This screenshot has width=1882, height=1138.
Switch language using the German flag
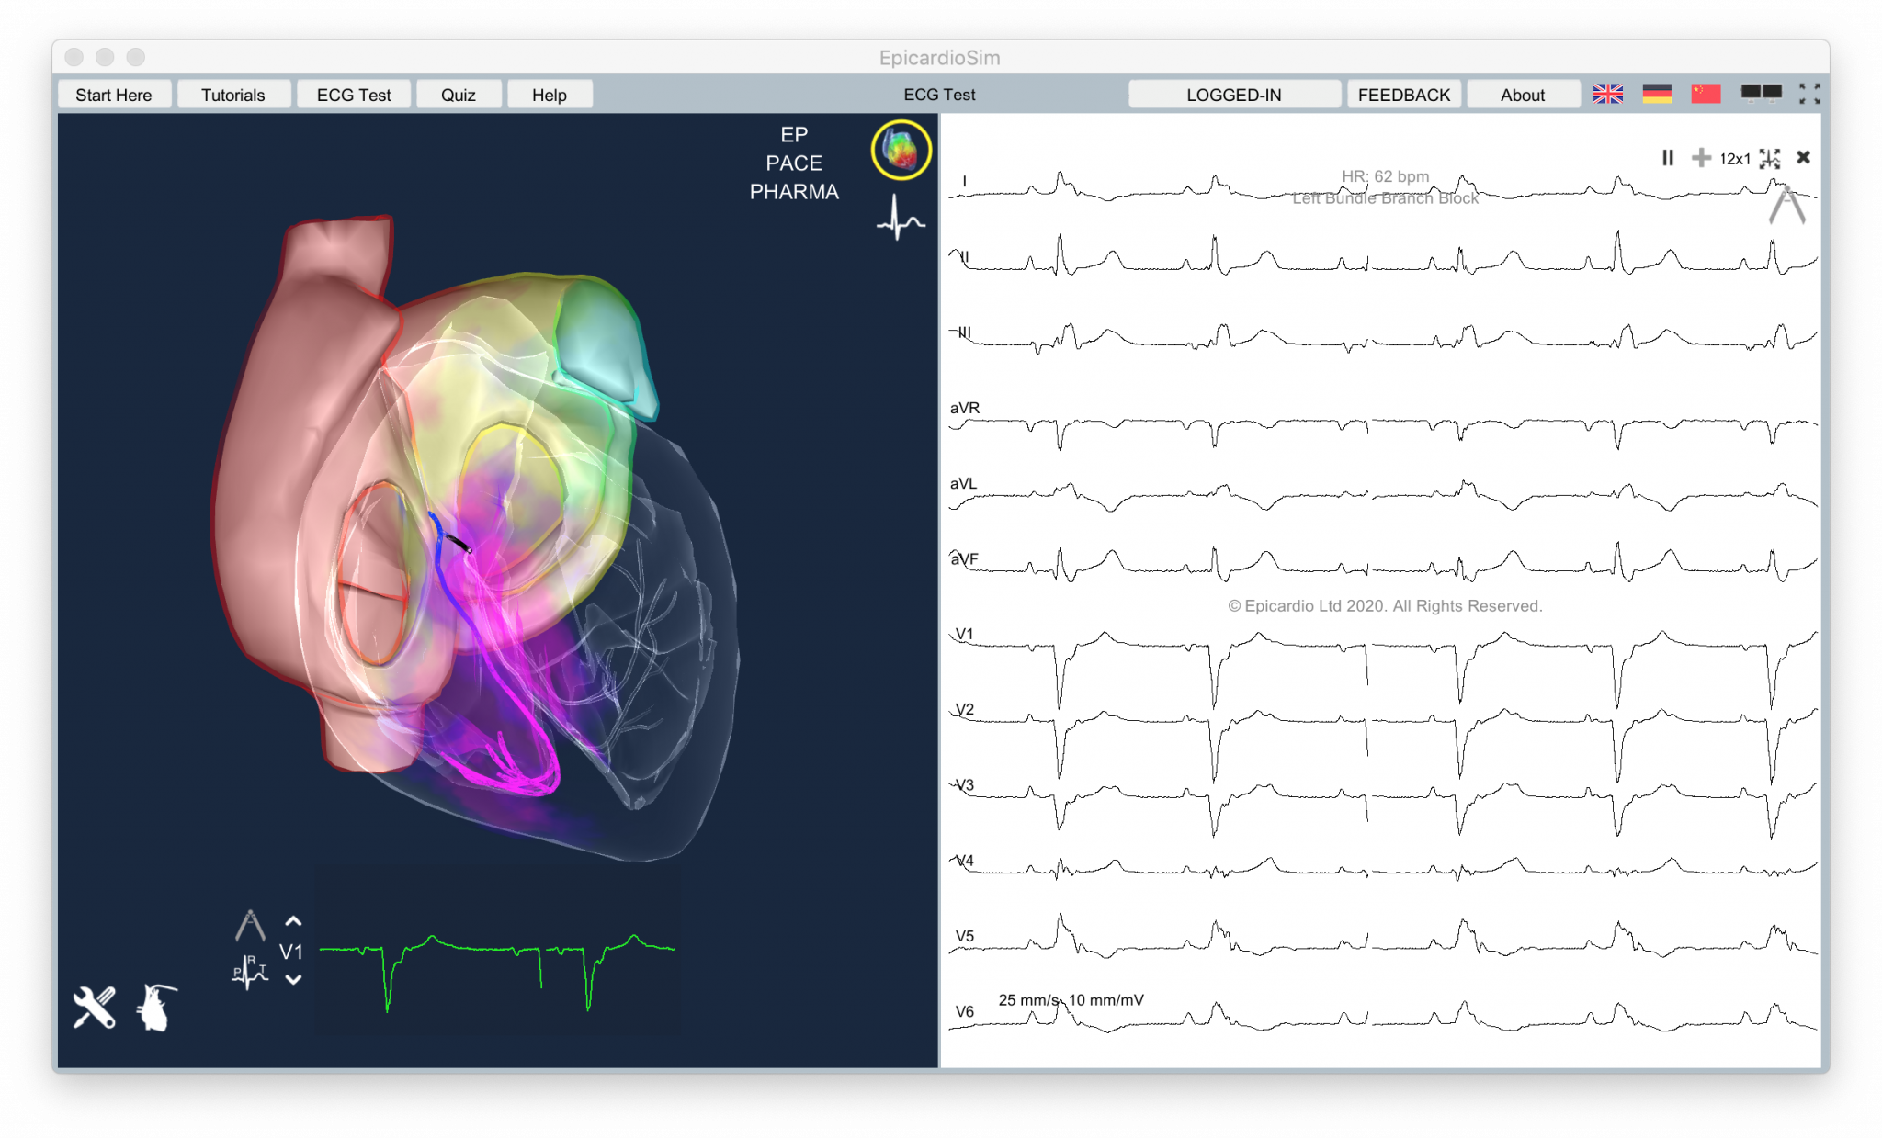pos(1657,92)
